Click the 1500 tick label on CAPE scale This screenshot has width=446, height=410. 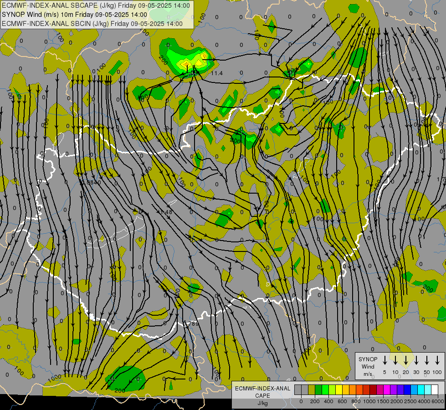pos(383,401)
